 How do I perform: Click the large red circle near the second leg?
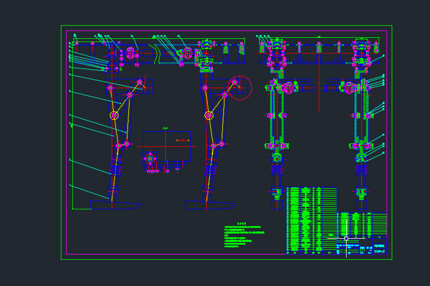[x=240, y=88]
